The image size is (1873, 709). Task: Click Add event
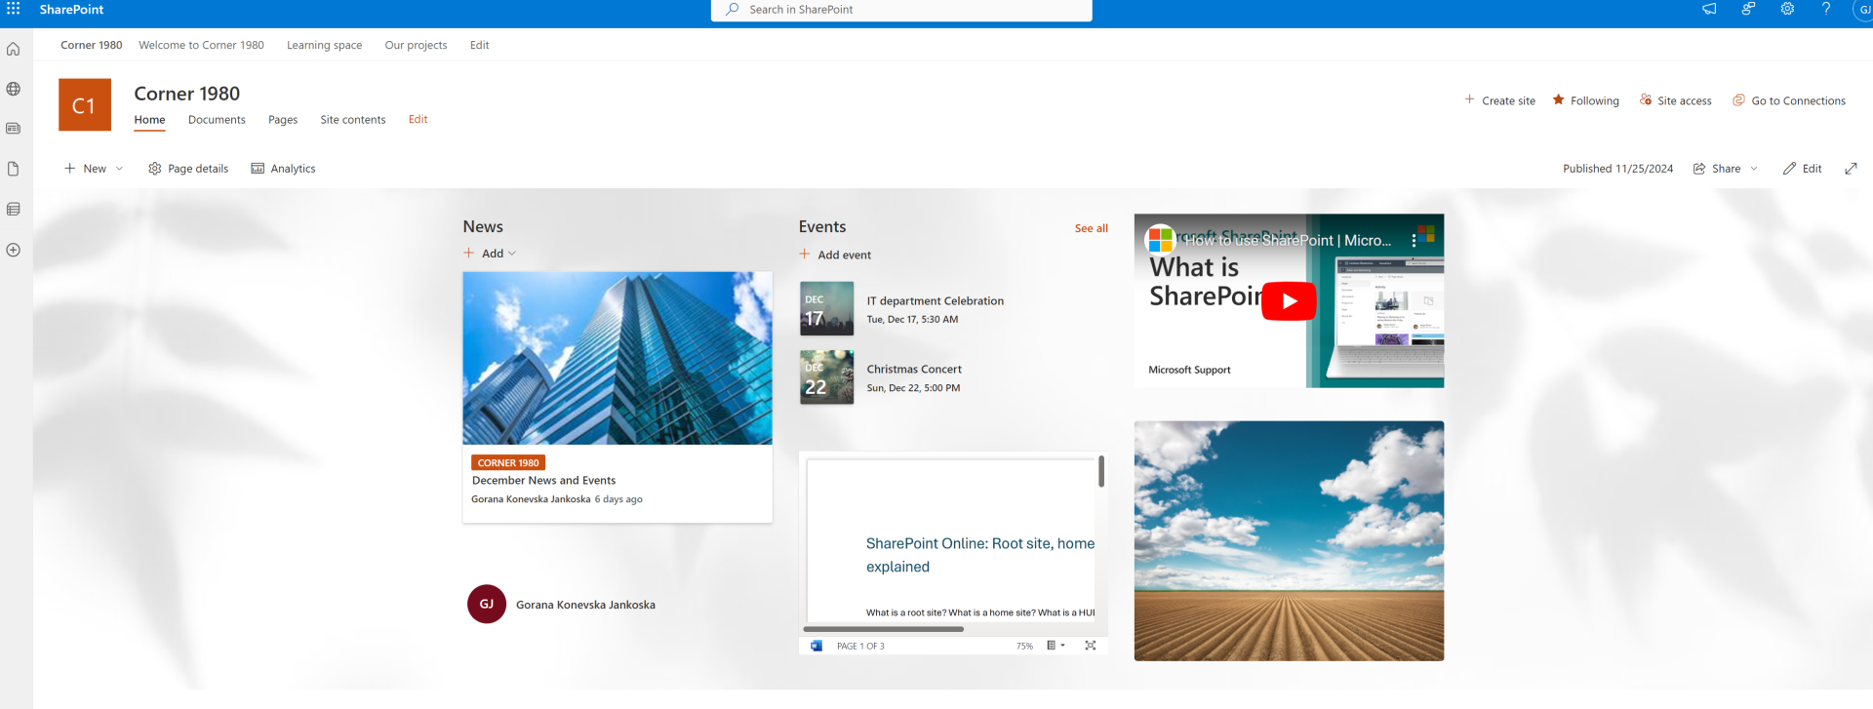coord(835,255)
